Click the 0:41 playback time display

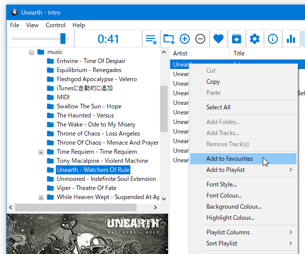[x=108, y=39]
